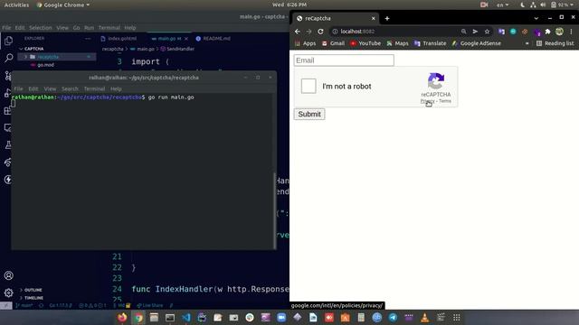Open the VS Code Selection menu
Image resolution: width=579 pixels, height=325 pixels.
(40, 28)
